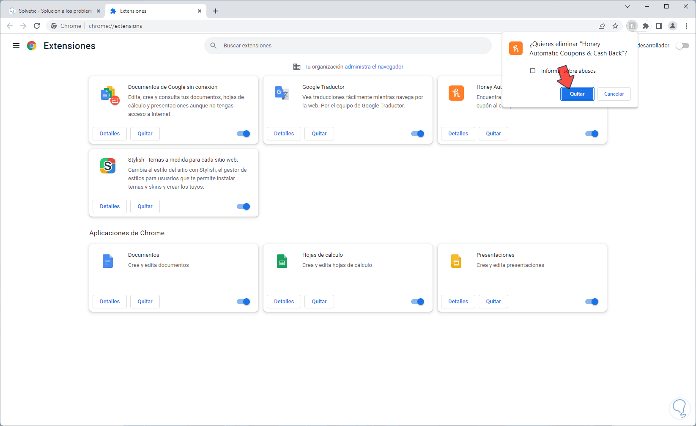
Task: Close the Extensiones tab
Action: click(200, 11)
